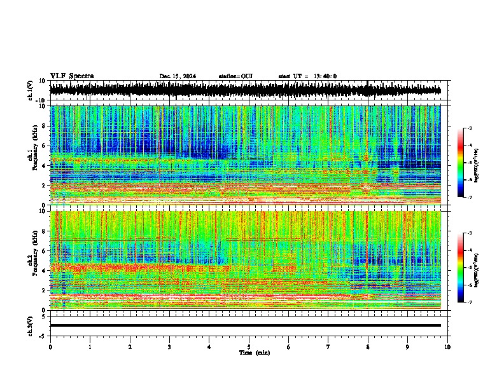Screen dimensions: 504x389
Task: Click the ch.1 color scale bar
Action: (x=460, y=163)
